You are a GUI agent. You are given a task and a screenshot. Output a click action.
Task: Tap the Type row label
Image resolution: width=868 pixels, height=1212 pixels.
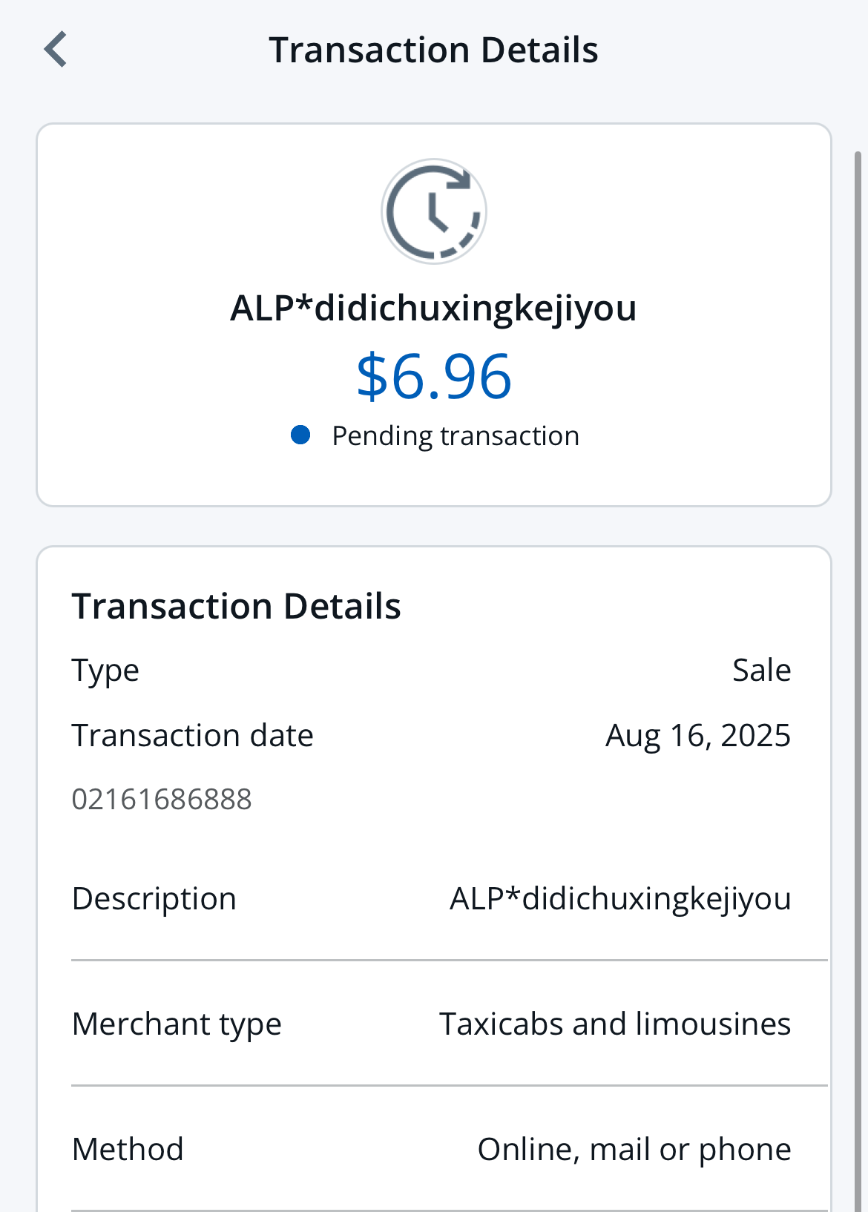(x=105, y=671)
